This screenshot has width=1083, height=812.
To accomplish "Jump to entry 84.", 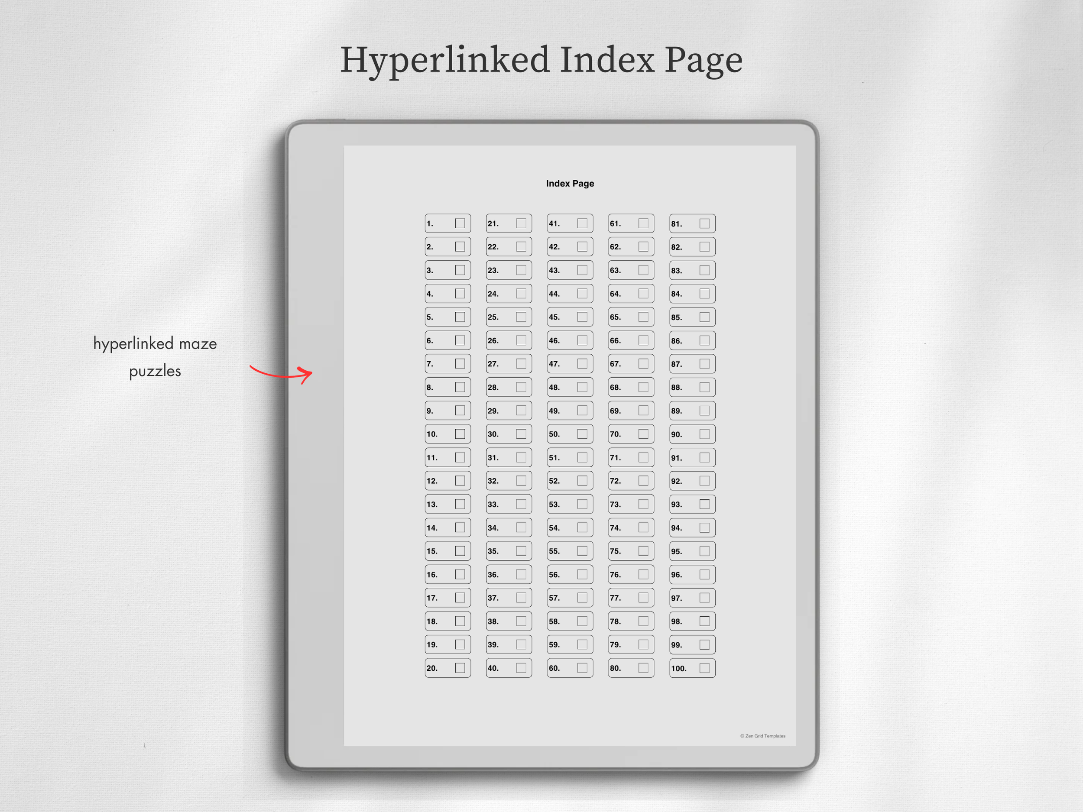I will click(692, 294).
